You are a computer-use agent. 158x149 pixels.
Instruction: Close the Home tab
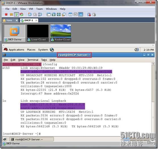click(x=17, y=20)
